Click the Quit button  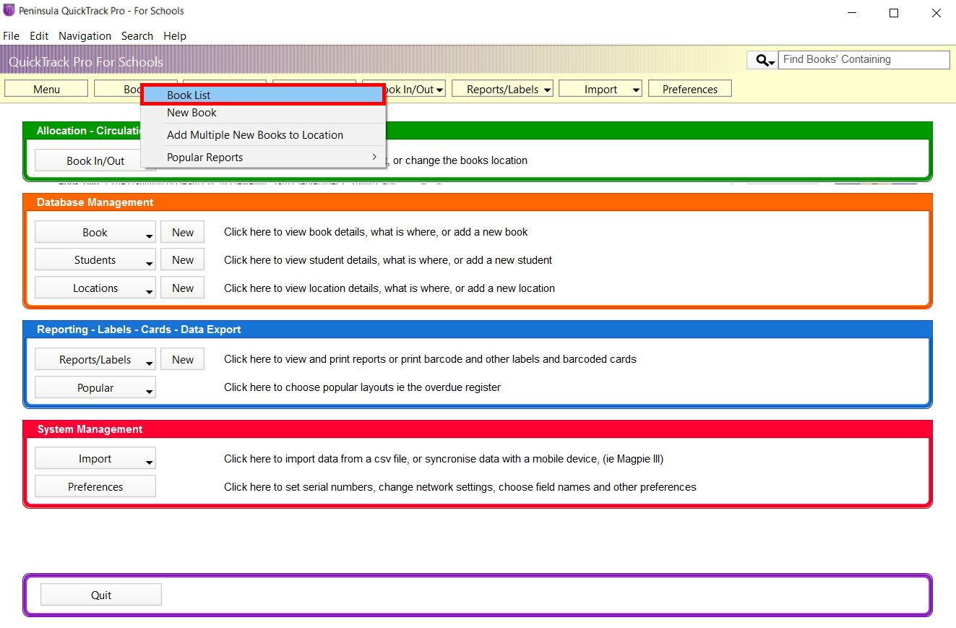101,595
